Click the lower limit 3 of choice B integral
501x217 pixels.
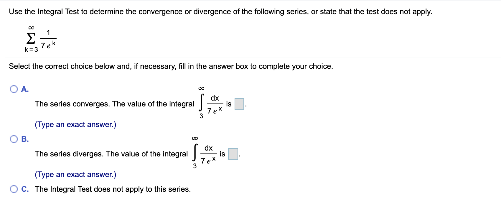tap(195, 166)
